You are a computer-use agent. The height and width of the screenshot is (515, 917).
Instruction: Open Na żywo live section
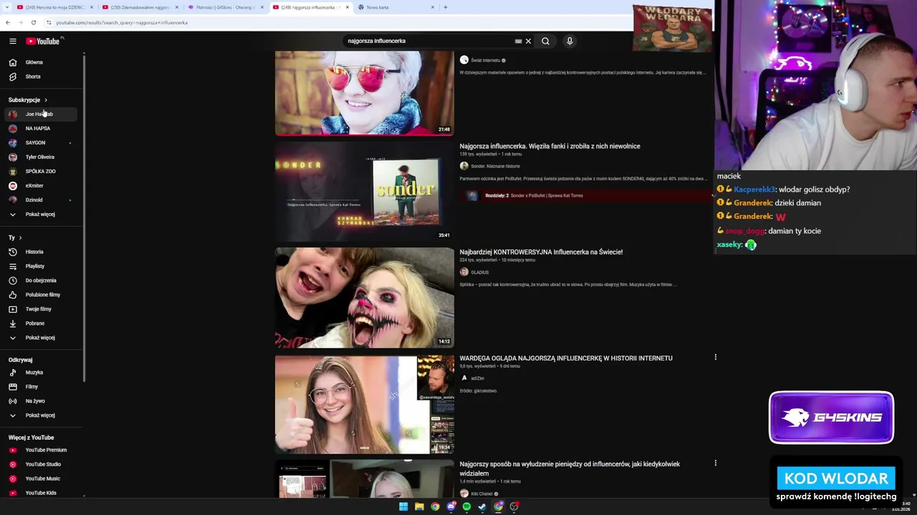click(x=40, y=401)
